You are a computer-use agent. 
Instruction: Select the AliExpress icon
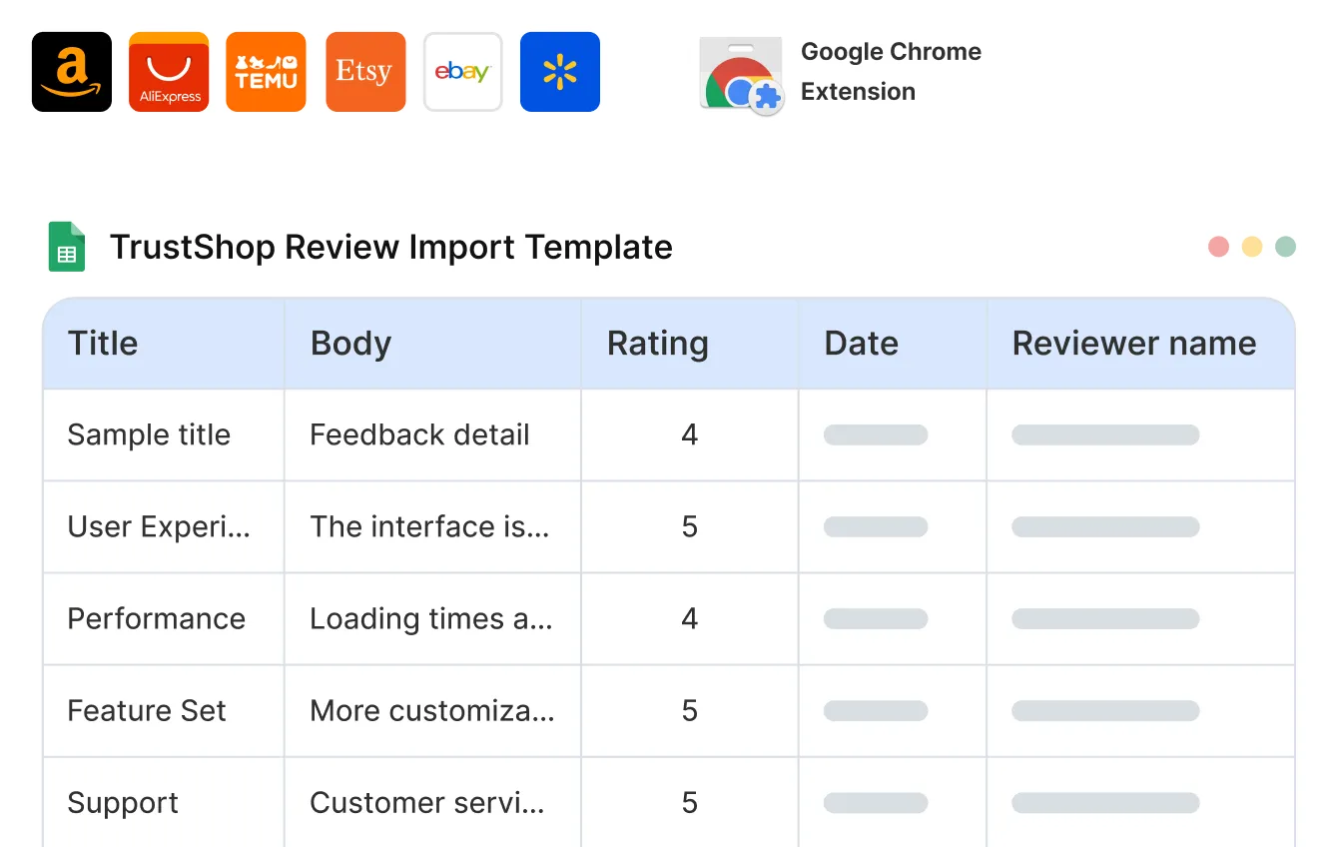coord(169,72)
